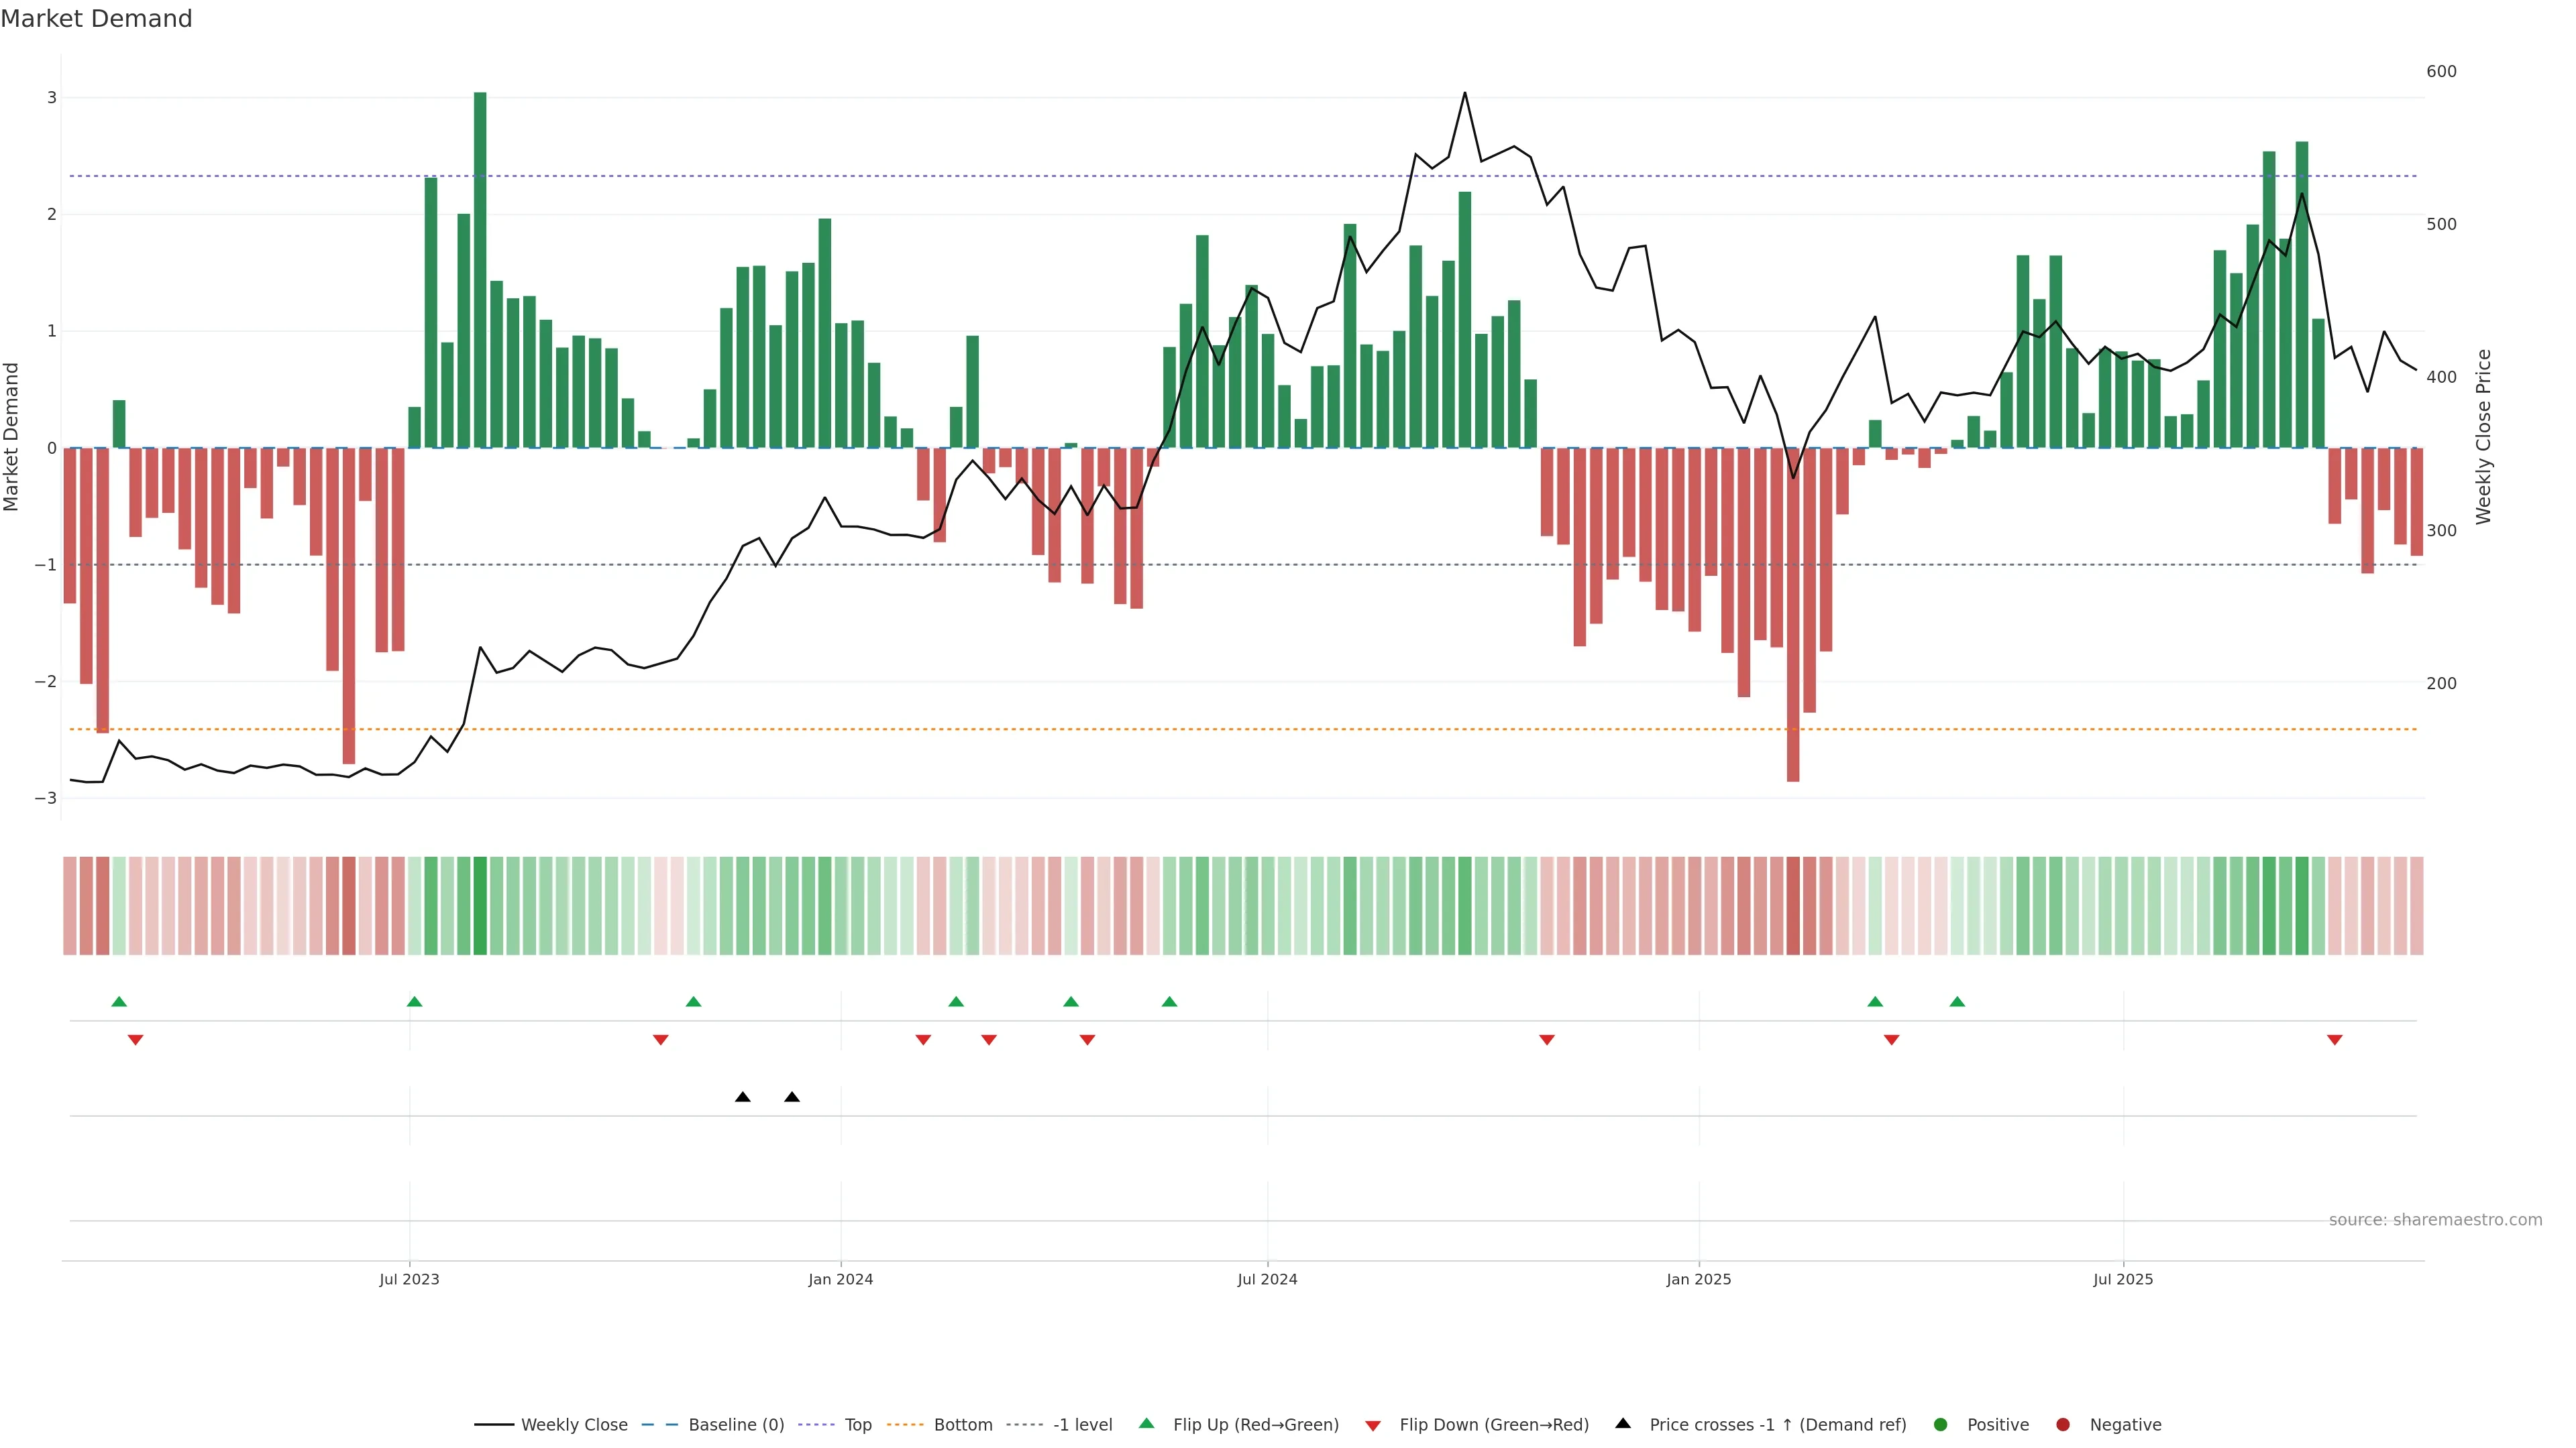Click the Weekly Close Price axis title
The image size is (2576, 1448).
pos(2484,436)
